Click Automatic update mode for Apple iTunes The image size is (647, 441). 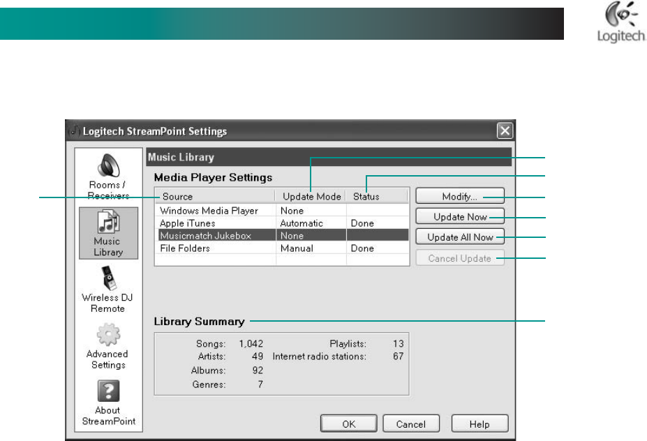point(302,223)
